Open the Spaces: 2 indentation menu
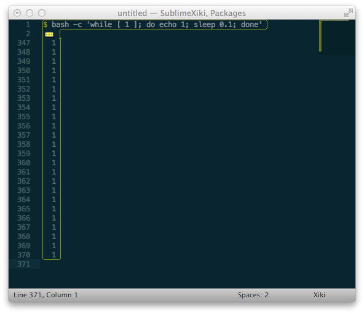The image size is (364, 314). [253, 295]
